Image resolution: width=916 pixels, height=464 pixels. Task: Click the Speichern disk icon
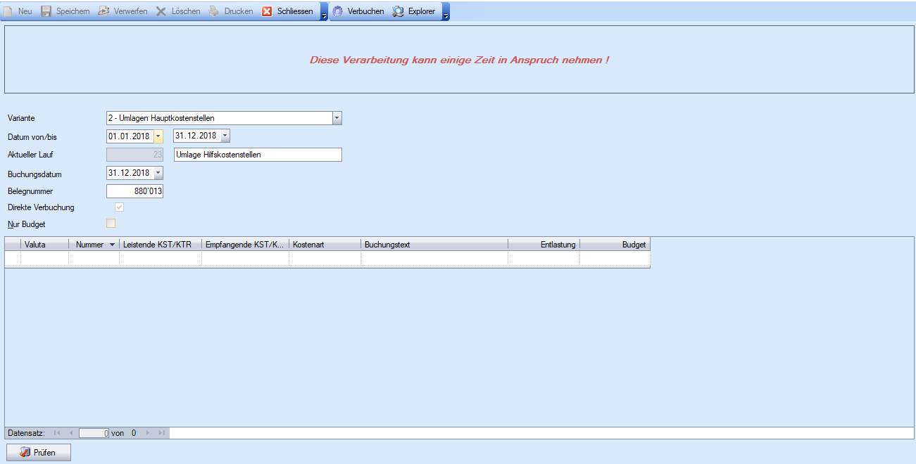pos(46,11)
